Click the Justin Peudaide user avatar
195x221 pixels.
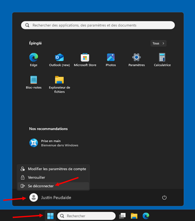pyautogui.click(x=34, y=198)
